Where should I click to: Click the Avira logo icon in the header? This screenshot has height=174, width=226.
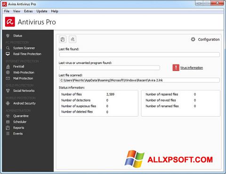10,22
